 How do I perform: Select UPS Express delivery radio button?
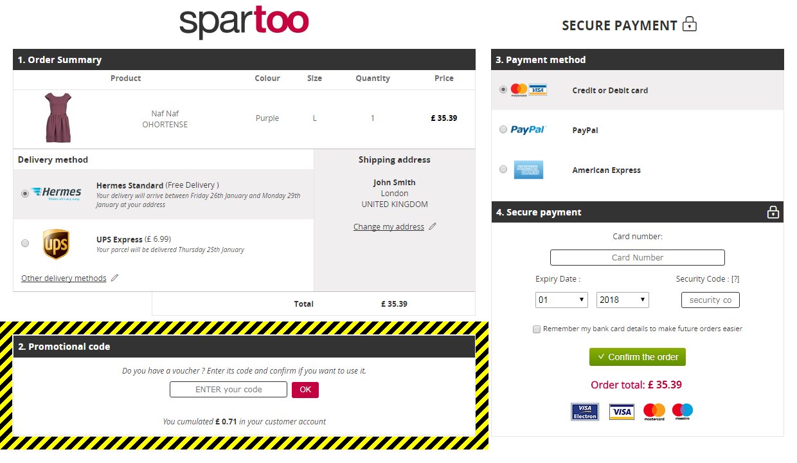[25, 243]
